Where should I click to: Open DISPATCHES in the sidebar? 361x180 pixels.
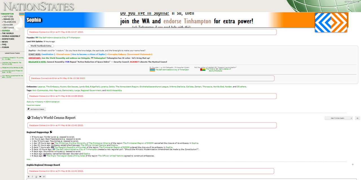(8, 39)
